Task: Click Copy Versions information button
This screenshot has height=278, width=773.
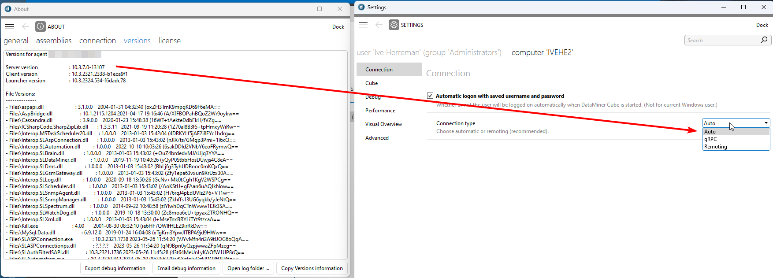Action: (x=312, y=268)
